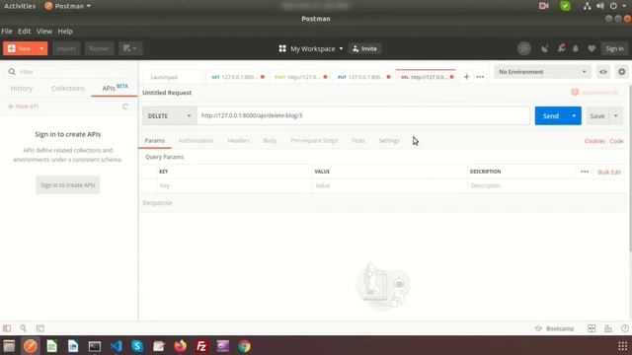Image resolution: width=632 pixels, height=355 pixels.
Task: Switch to the Launchpad tab
Action: point(164,77)
